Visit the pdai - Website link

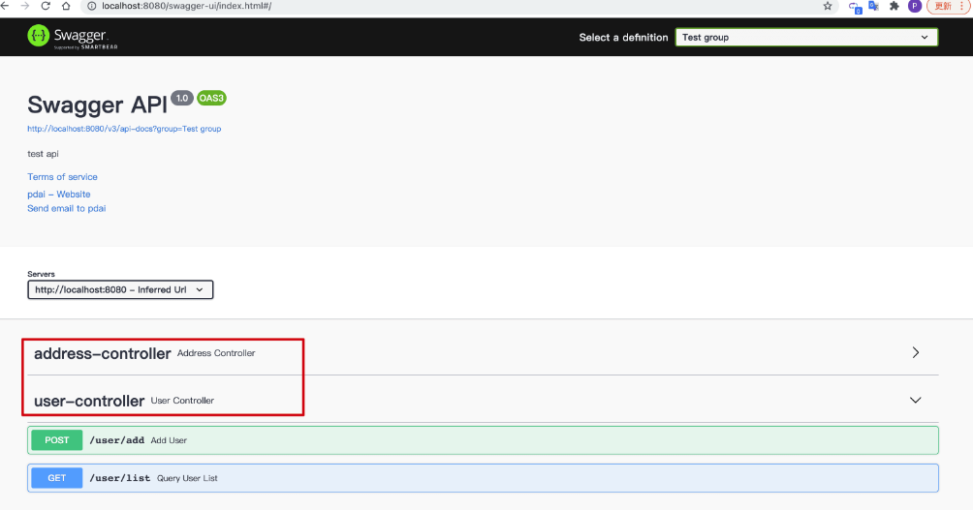point(59,195)
